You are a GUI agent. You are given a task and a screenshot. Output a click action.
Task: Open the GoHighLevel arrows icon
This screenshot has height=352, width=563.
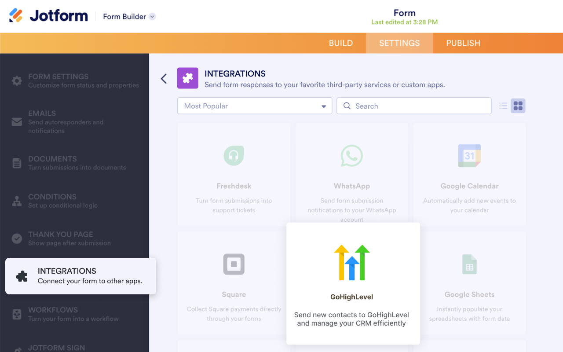click(352, 263)
